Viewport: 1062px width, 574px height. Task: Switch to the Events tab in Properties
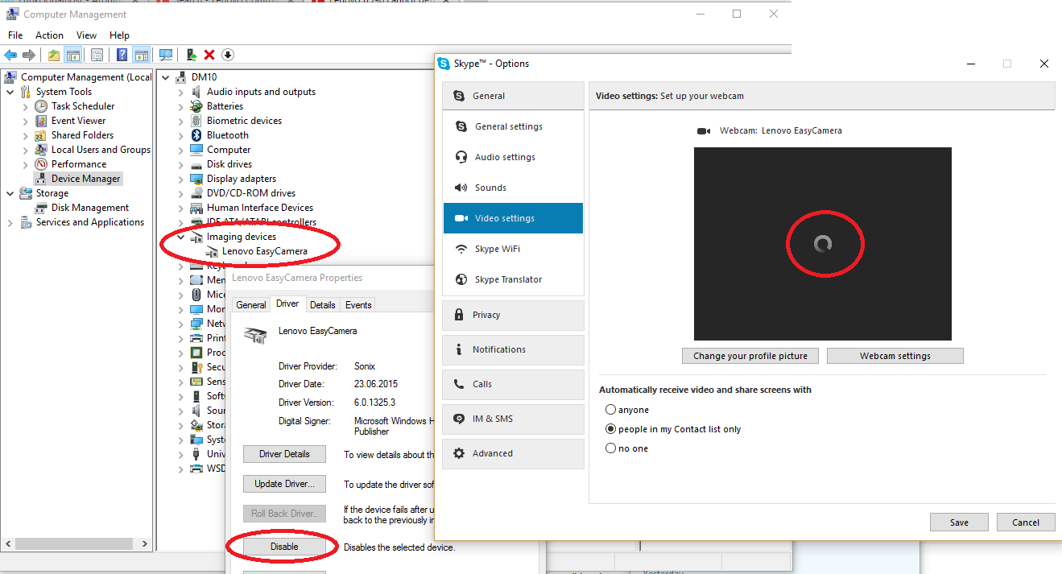(358, 305)
